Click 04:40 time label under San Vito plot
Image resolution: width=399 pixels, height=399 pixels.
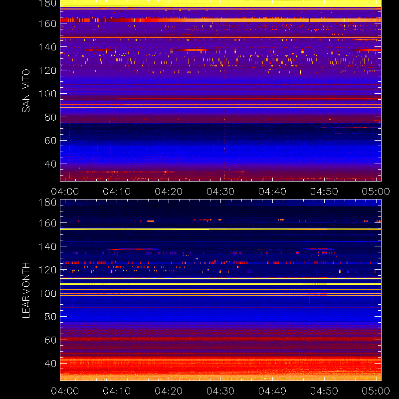pyautogui.click(x=272, y=192)
